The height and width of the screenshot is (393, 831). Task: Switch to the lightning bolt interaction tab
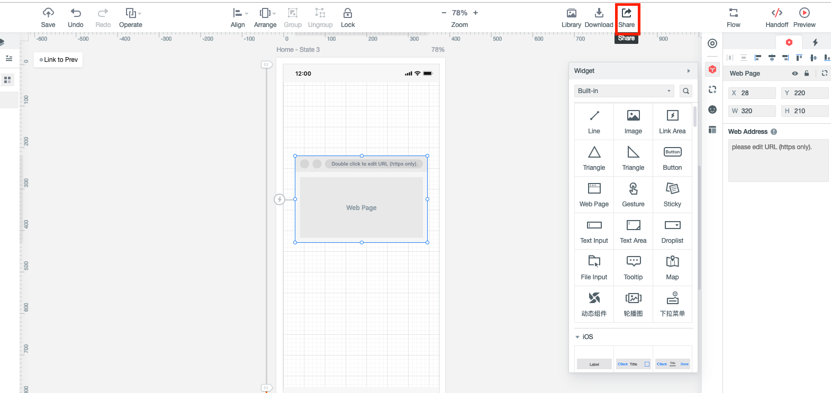[815, 42]
